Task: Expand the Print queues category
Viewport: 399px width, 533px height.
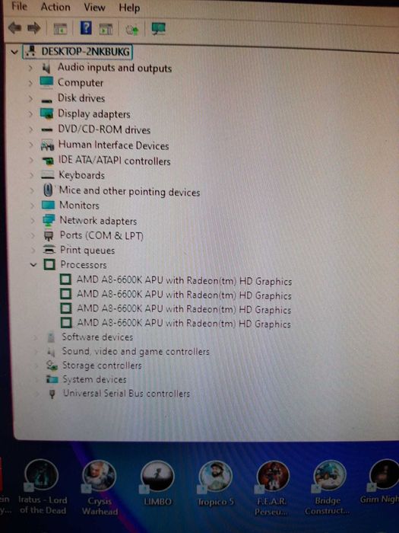Action: pos(33,251)
